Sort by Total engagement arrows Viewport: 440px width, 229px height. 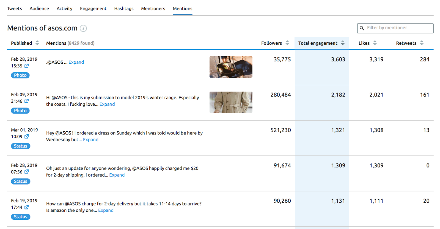[x=343, y=43]
